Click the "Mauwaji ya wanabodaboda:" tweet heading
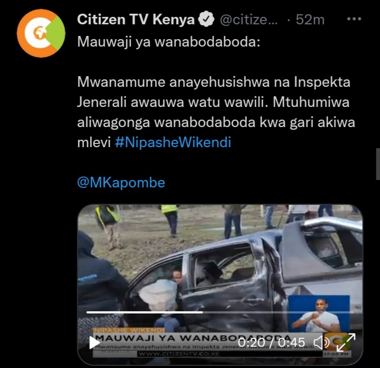The width and height of the screenshot is (380, 368). (169, 42)
